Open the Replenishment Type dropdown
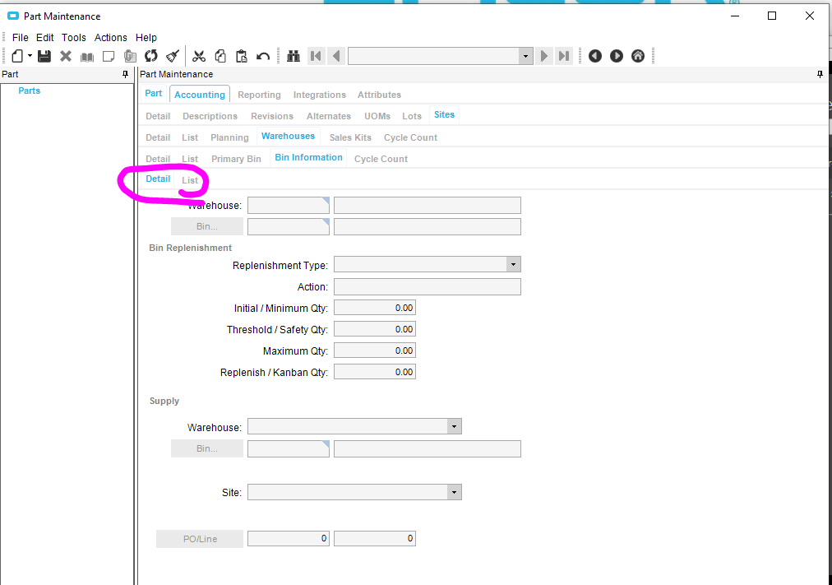 click(x=513, y=264)
